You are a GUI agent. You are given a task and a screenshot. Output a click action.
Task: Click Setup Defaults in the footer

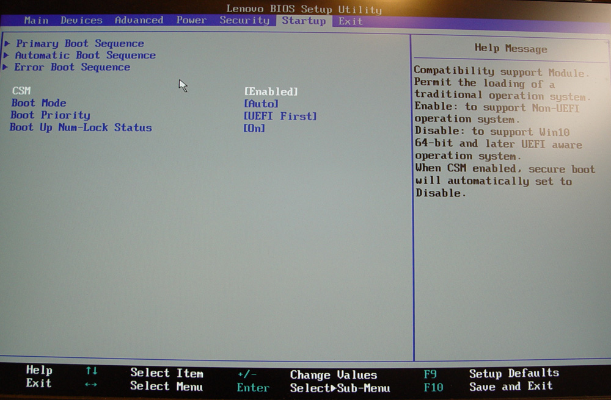(513, 373)
